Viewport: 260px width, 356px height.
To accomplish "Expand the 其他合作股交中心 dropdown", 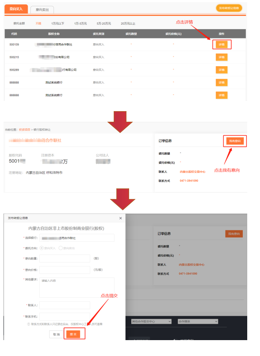I will (x=151, y=322).
